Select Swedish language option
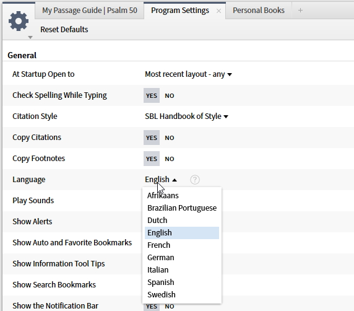 point(182,295)
